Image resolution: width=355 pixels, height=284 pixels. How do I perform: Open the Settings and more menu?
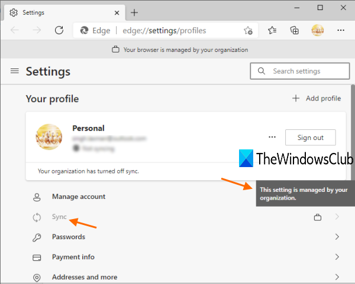[x=341, y=30]
